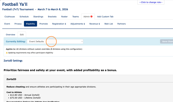
Task: Click Add Custom Tab
Action: point(105,17)
